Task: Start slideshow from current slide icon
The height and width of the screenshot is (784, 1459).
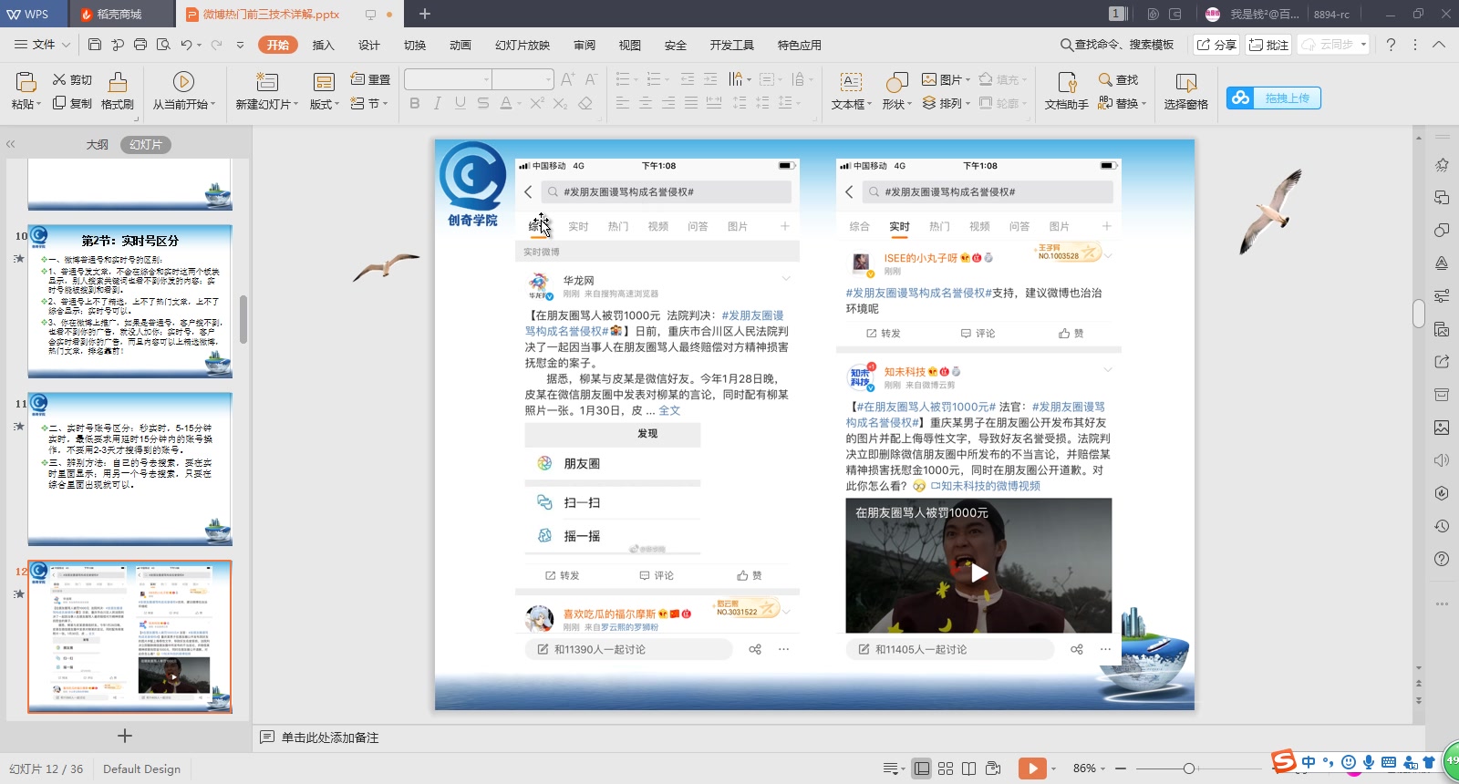Action: [183, 82]
